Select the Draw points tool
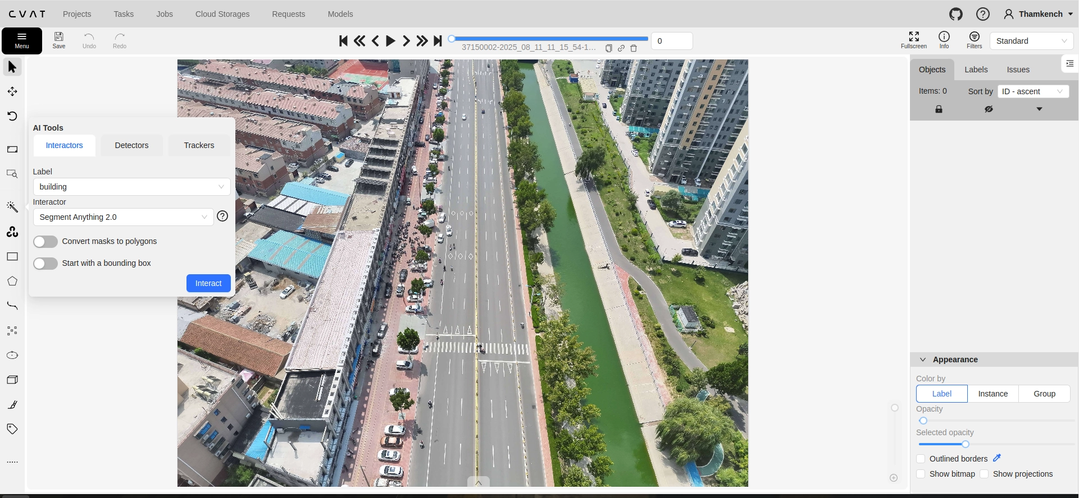This screenshot has width=1079, height=498. [x=12, y=330]
